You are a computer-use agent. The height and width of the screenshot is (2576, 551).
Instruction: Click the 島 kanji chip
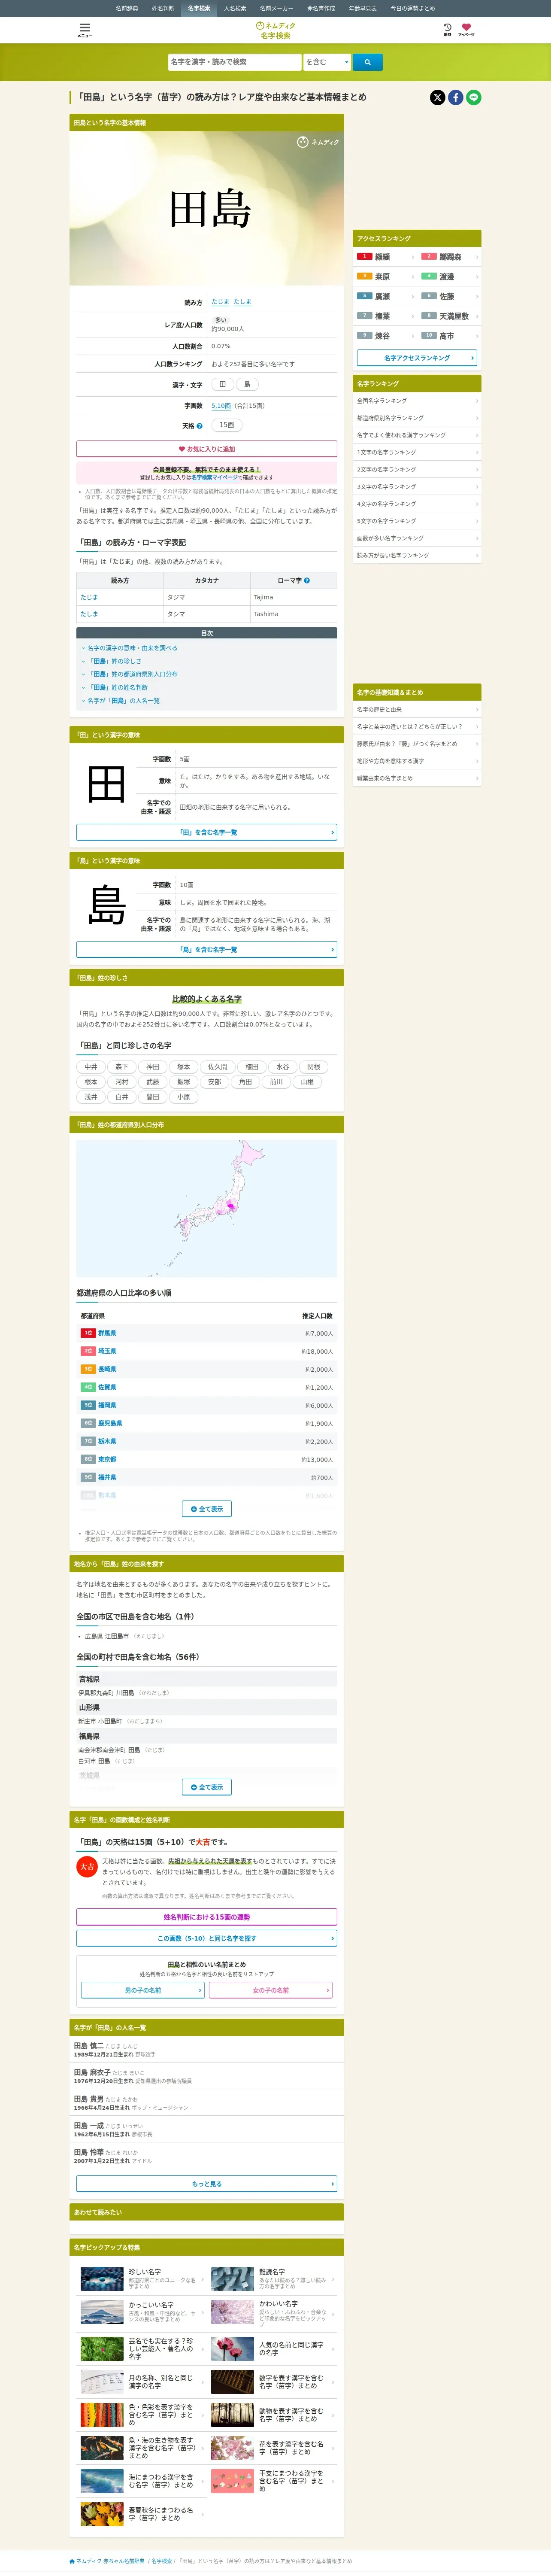coord(247,384)
